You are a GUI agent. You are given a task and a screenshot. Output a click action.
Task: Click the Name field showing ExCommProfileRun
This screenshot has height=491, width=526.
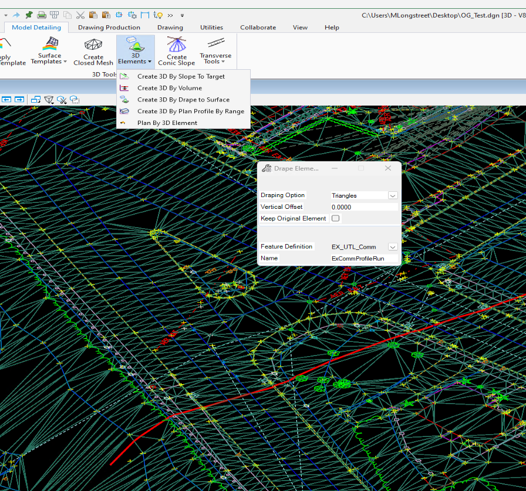click(x=364, y=258)
